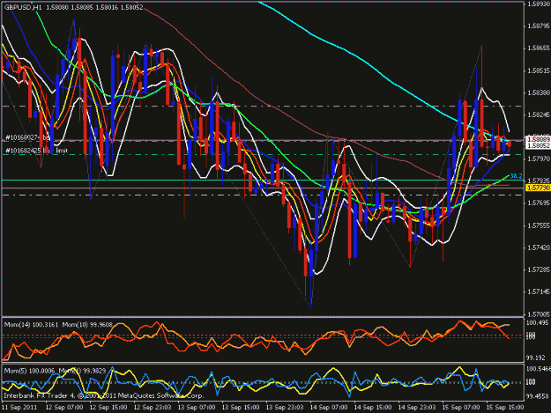Viewport: 551px width, 413px height.
Task: Click the 14 Sep 07:00 time label
Action: tap(329, 408)
